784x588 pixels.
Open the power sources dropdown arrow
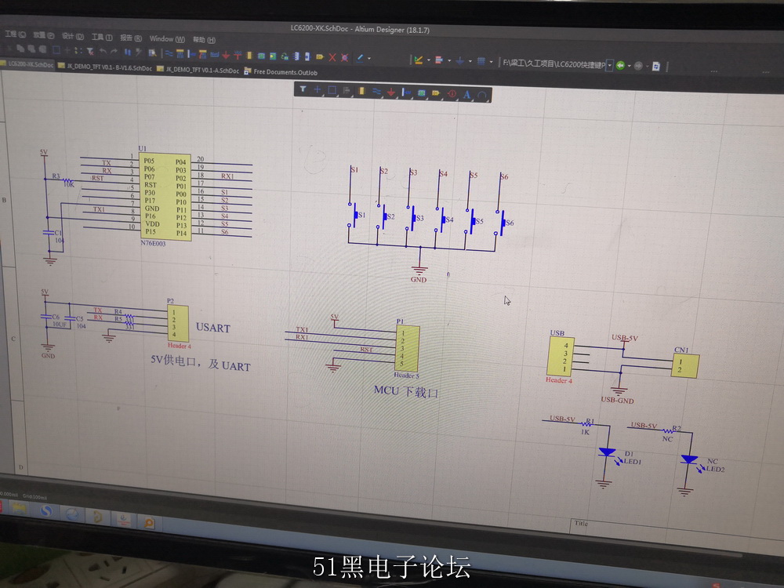coord(470,61)
